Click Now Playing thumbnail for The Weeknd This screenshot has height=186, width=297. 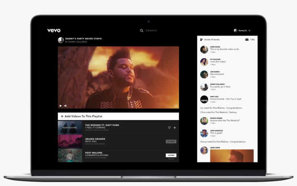pos(70,128)
